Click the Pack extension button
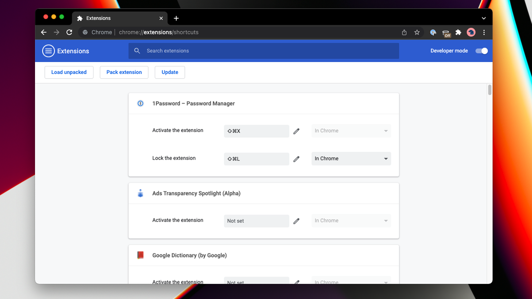The image size is (532, 299). (124, 72)
